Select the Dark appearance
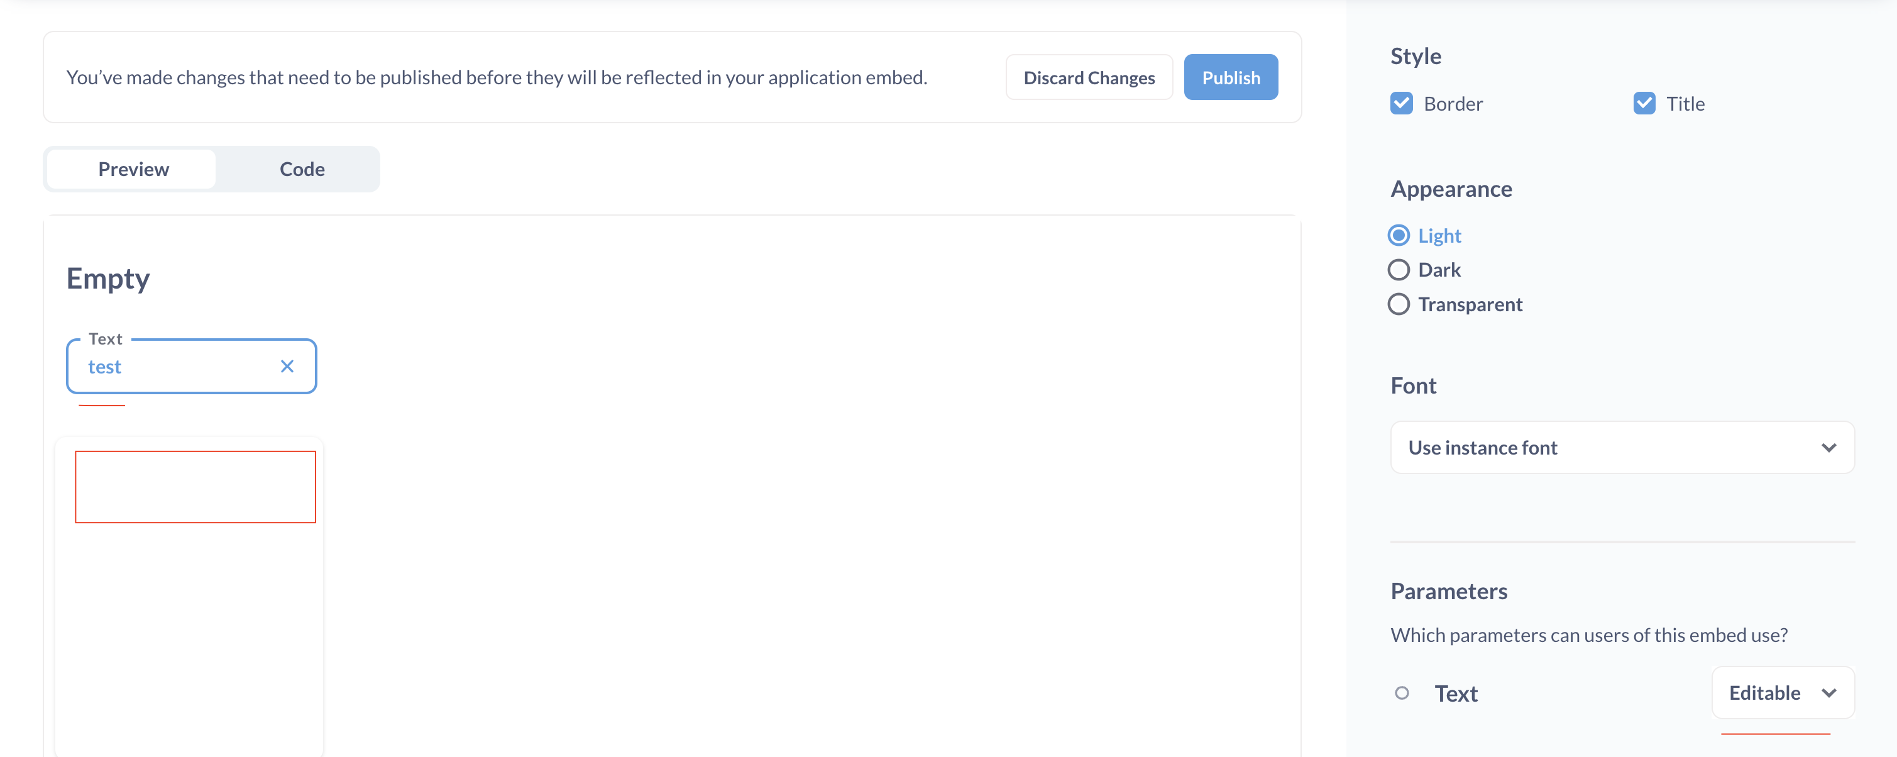1897x757 pixels. [1399, 270]
